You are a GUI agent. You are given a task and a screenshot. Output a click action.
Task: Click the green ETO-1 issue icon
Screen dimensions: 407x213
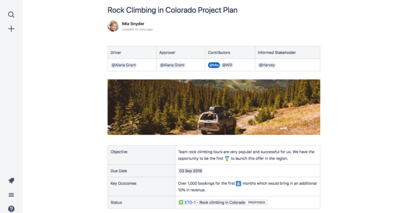181,203
